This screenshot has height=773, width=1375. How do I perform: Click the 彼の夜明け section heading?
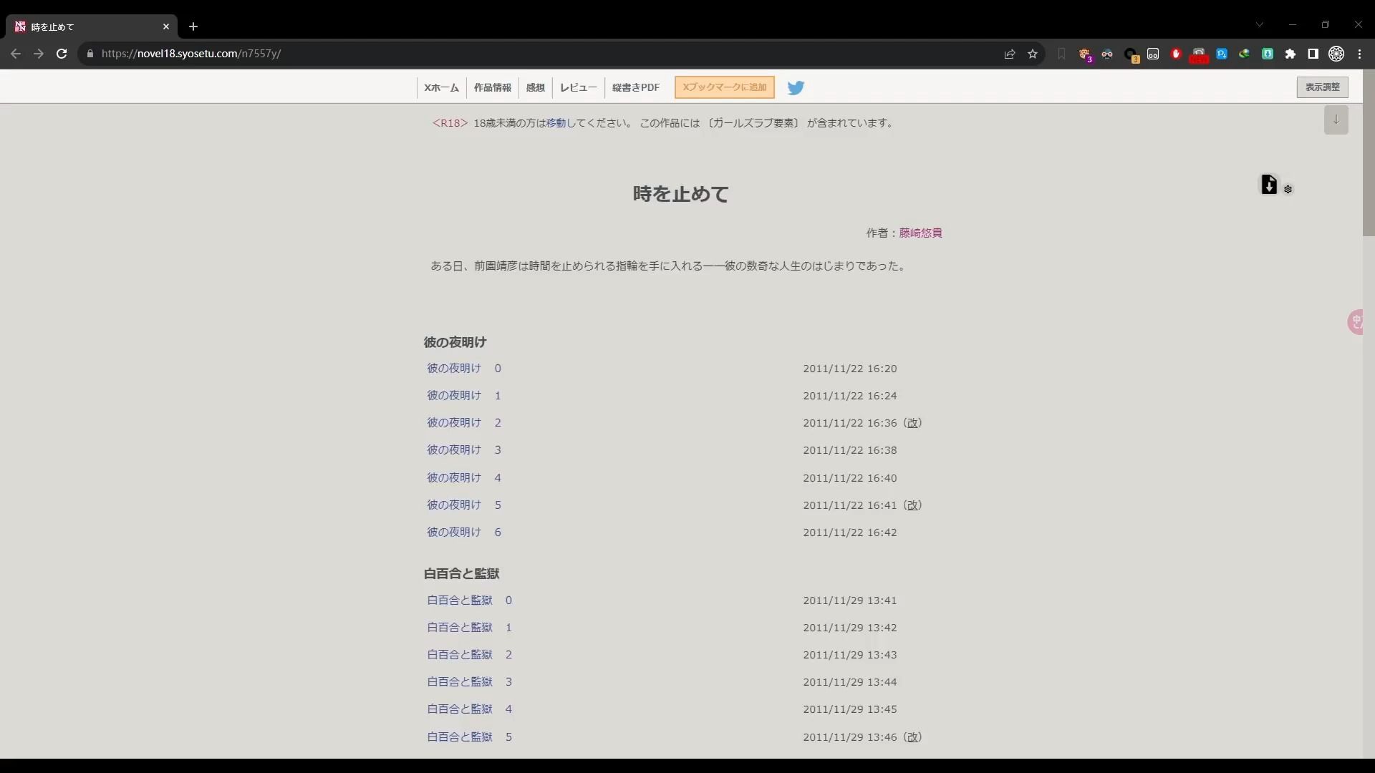(x=455, y=343)
